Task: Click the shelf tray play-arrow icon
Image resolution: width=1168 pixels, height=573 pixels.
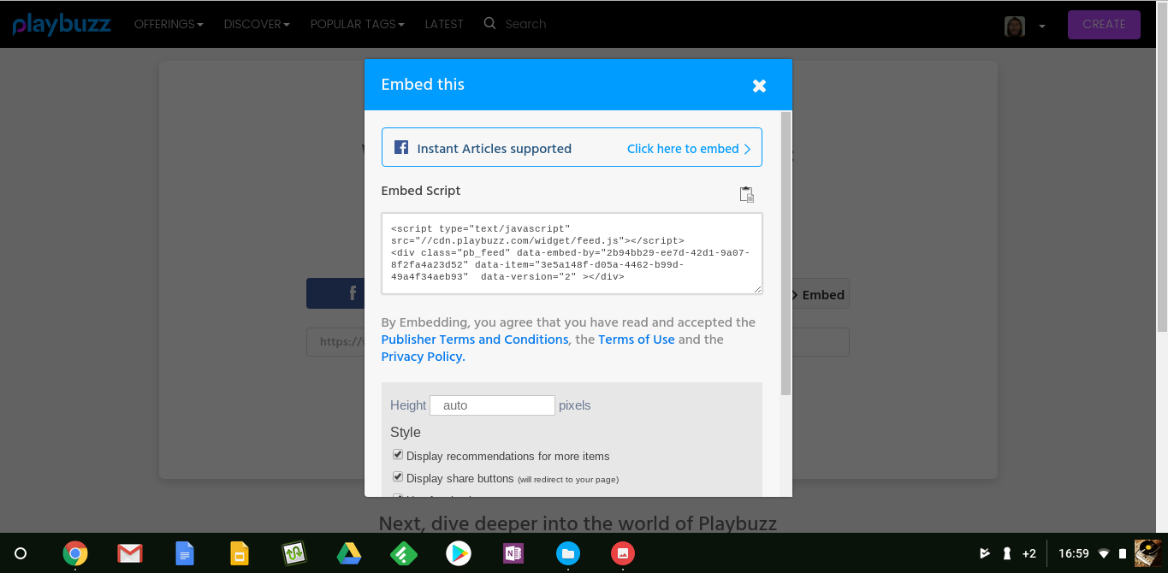Action: coord(985,553)
